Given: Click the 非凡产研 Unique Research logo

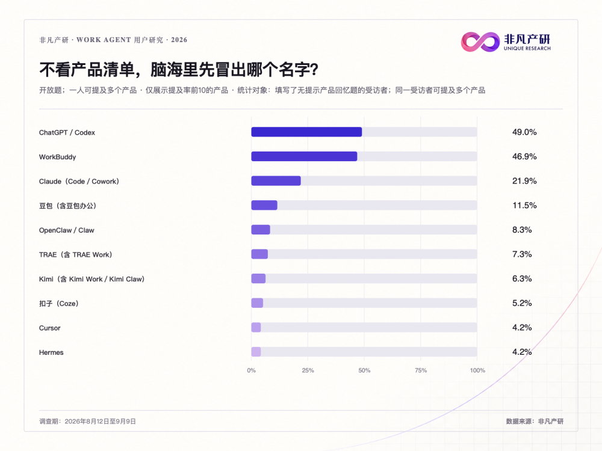Looking at the screenshot, I should (x=506, y=42).
